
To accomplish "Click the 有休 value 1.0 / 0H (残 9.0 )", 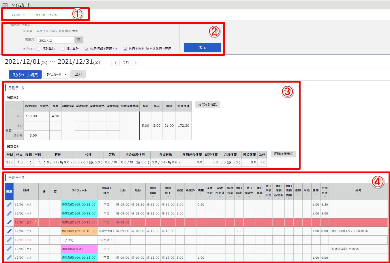I will click(58, 162).
